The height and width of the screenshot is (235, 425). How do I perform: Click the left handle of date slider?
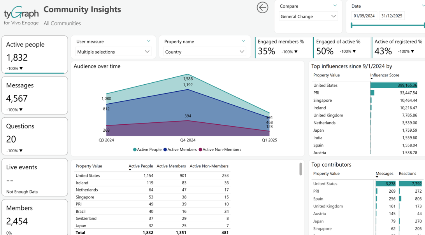[351, 25]
